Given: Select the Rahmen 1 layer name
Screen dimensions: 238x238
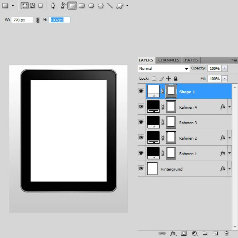Looking at the screenshot, I should [188, 154].
